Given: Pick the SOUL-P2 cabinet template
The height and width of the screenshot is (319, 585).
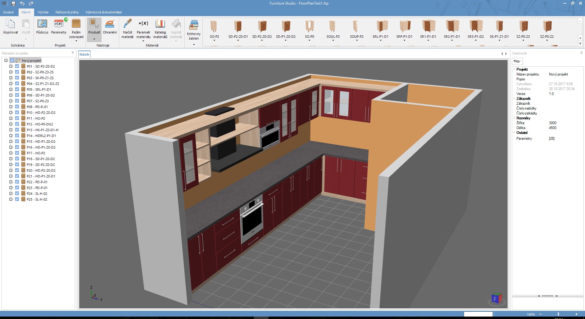Looking at the screenshot, I should click(x=333, y=30).
